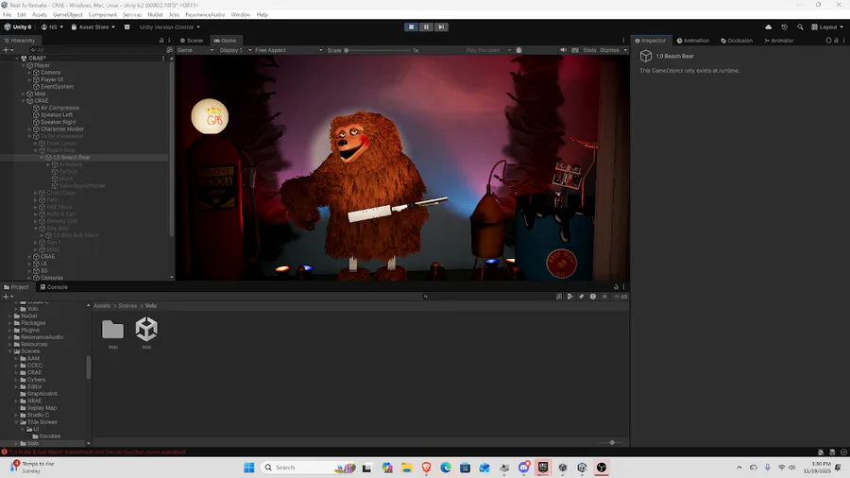
Task: Open the Gizmos dropdown arrow
Action: click(x=625, y=50)
